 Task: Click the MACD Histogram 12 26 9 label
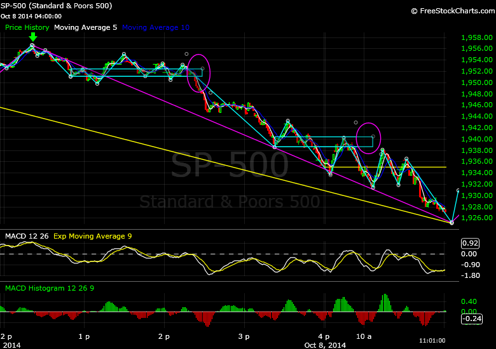50,288
